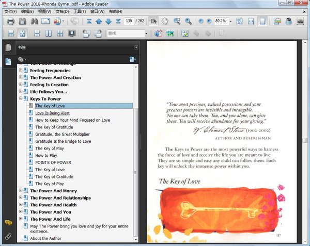Image resolution: width=310 pixels, height=246 pixels.
Task: Open the Pages thumbnail panel icon
Action: 8,47
